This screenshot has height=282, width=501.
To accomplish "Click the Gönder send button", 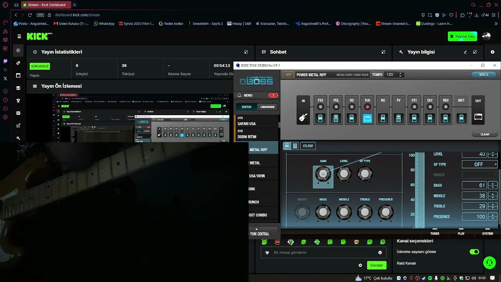I will 377,265.
